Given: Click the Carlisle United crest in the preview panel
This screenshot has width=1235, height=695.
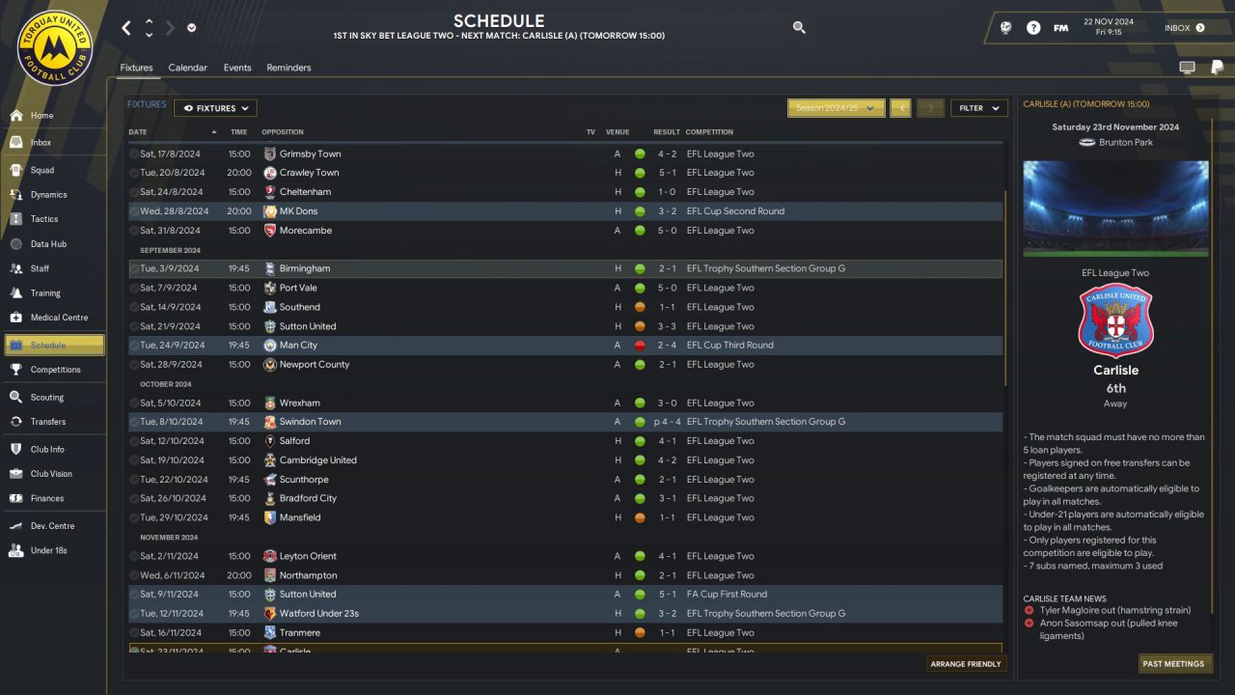Looking at the screenshot, I should coord(1115,321).
